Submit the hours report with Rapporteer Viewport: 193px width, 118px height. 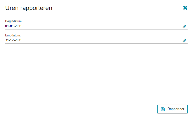(x=172, y=109)
